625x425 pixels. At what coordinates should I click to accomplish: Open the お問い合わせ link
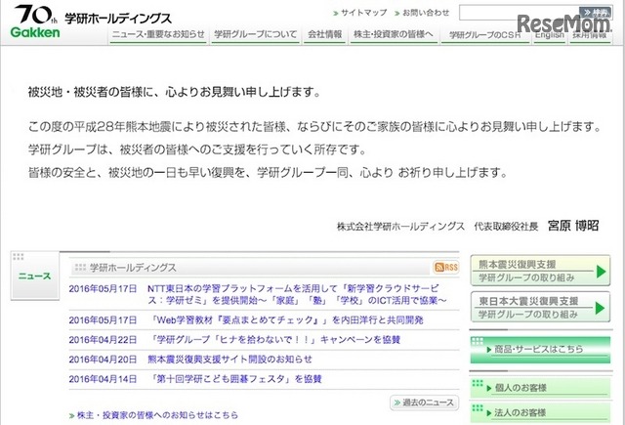[422, 13]
